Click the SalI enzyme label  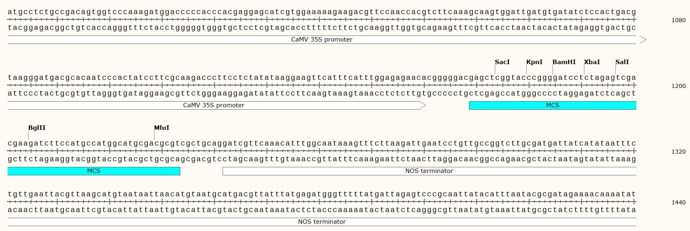622,62
